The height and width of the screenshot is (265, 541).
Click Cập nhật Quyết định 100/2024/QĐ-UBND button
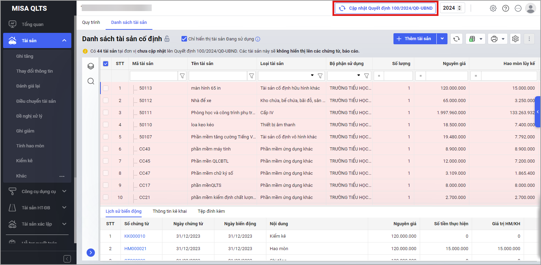pos(385,8)
